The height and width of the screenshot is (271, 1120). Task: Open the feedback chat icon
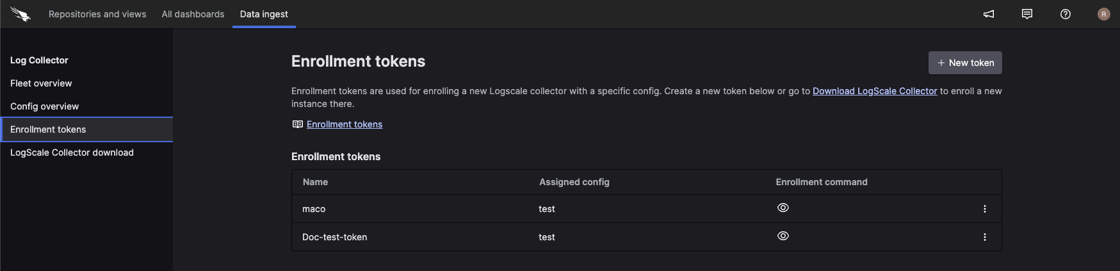[1027, 14]
